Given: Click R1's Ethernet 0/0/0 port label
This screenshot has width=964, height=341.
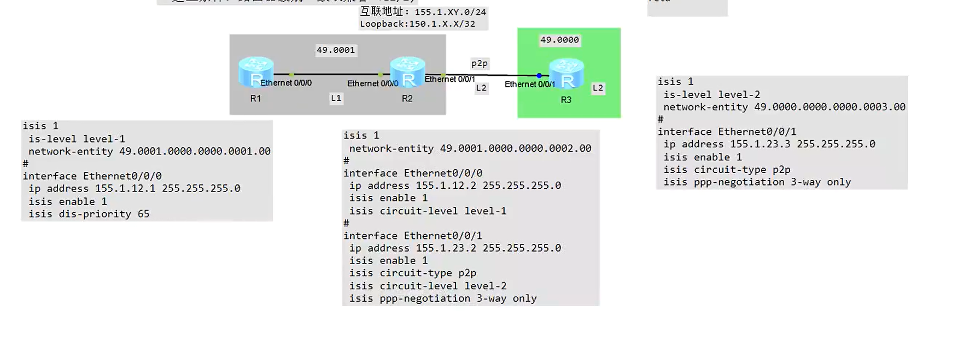Looking at the screenshot, I should point(286,83).
